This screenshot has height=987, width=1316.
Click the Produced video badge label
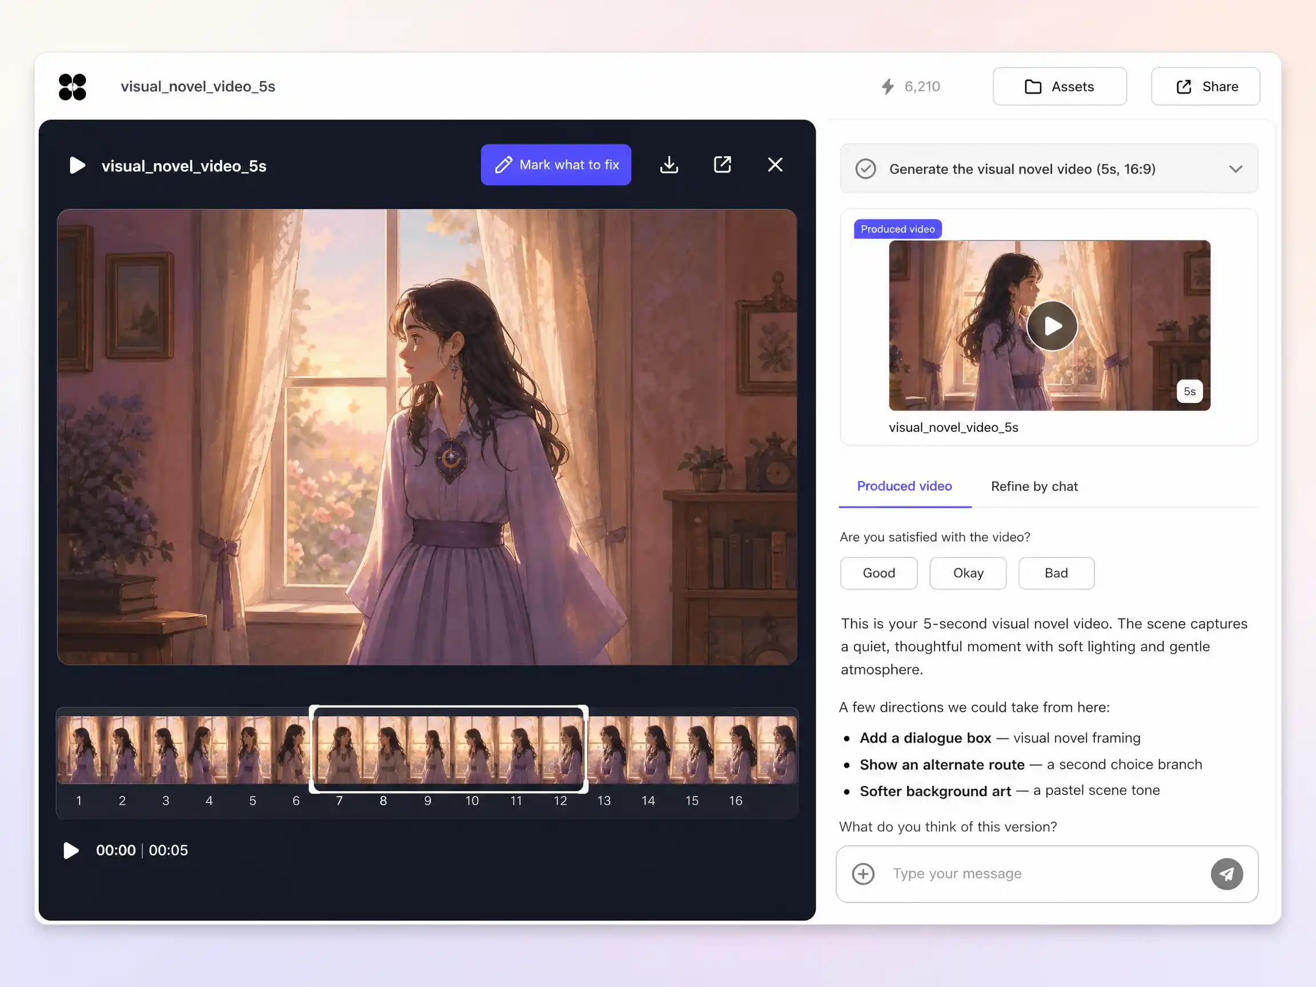click(x=898, y=229)
